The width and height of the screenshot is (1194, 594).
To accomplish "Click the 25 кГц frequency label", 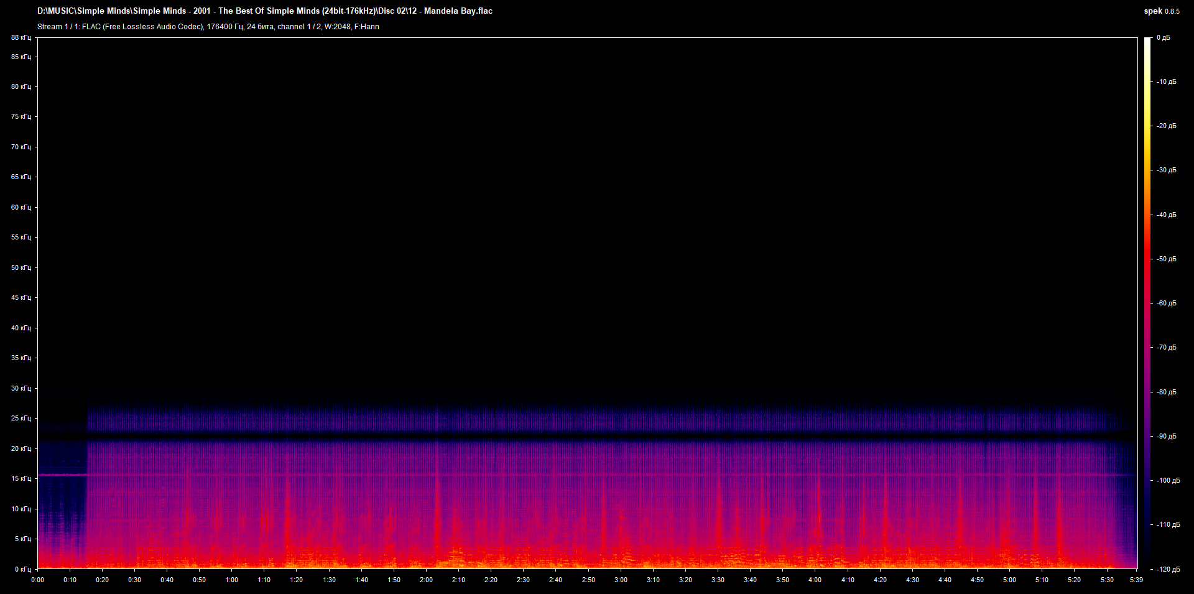I will pos(21,418).
